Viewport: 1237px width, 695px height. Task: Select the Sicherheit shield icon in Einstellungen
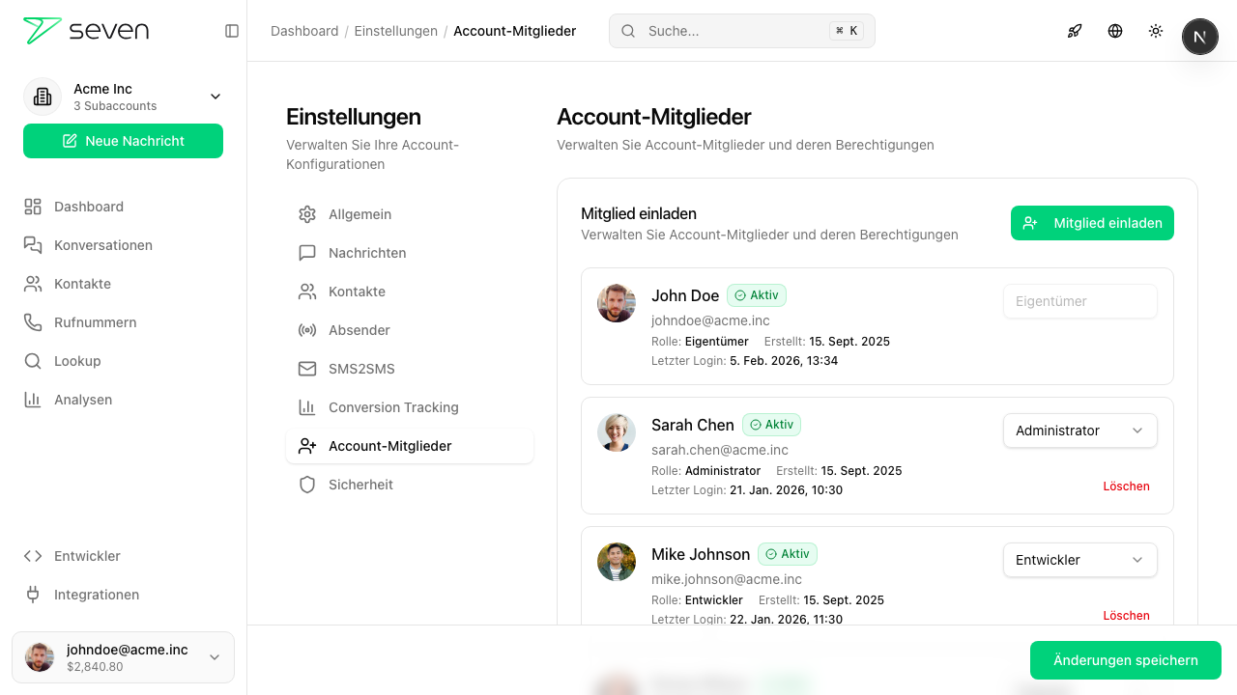pyautogui.click(x=306, y=485)
